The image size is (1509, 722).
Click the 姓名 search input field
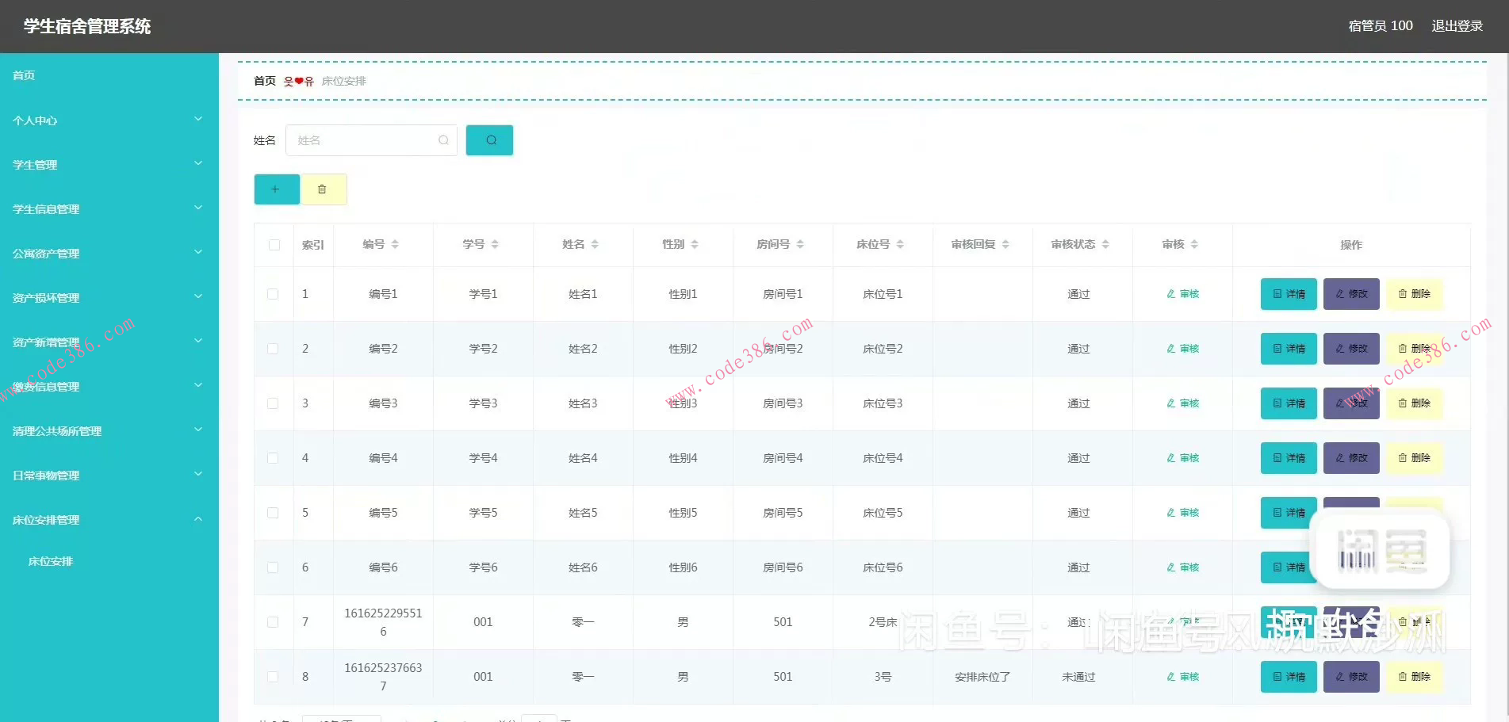pyautogui.click(x=366, y=140)
